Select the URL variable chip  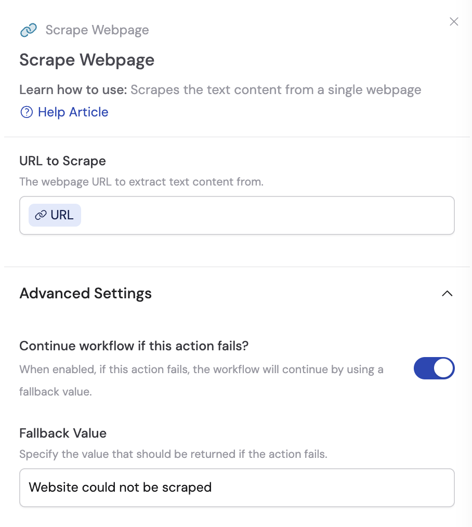[55, 215]
